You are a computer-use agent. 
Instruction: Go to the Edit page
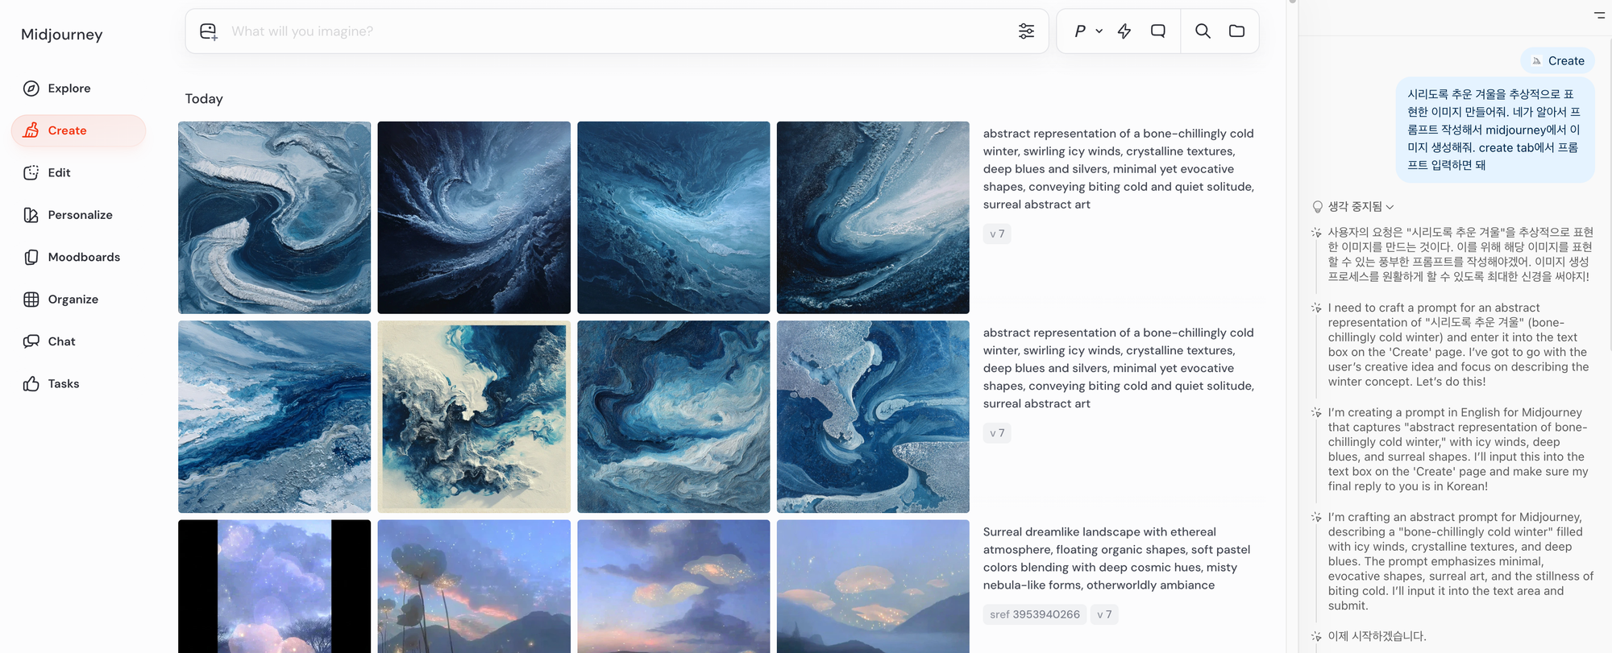59,173
